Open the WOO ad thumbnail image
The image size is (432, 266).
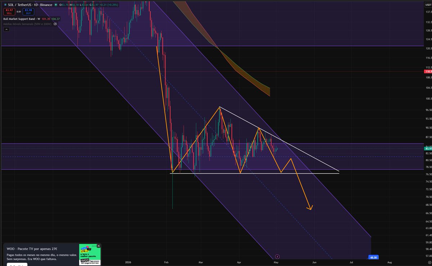pyautogui.click(x=90, y=255)
